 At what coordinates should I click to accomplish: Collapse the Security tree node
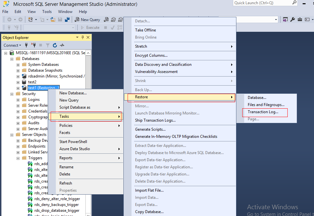tap(12, 94)
